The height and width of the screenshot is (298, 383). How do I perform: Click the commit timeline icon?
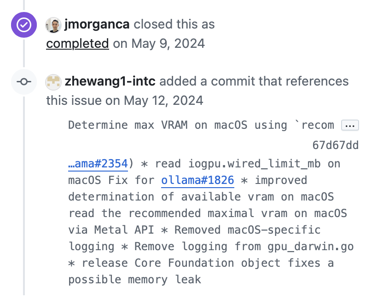(x=24, y=82)
